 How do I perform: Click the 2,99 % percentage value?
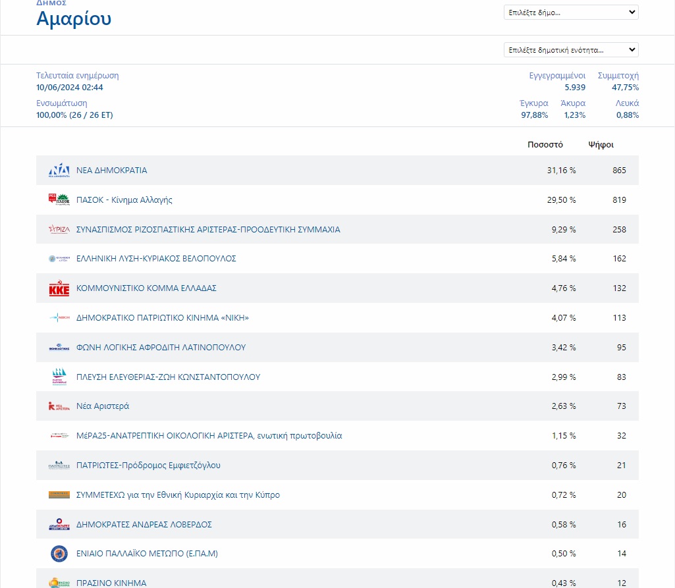(x=564, y=377)
